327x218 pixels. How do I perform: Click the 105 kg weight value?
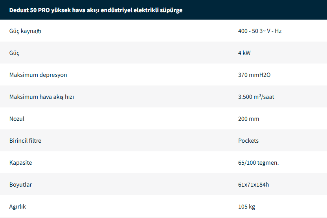pyautogui.click(x=246, y=207)
